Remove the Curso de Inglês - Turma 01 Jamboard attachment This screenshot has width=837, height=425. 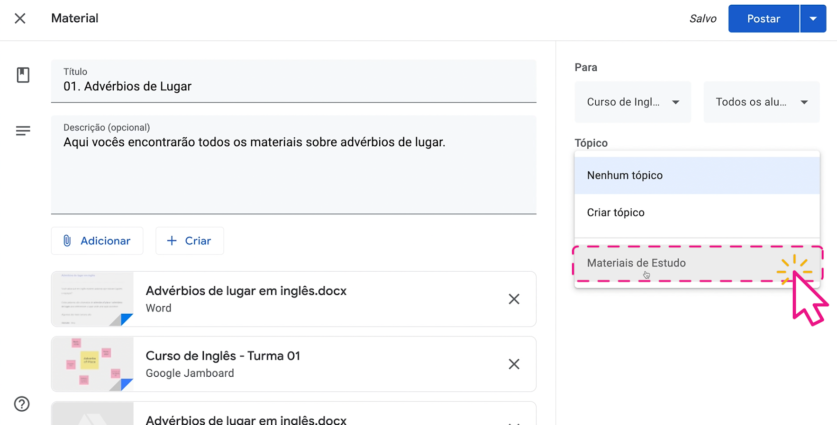click(514, 364)
